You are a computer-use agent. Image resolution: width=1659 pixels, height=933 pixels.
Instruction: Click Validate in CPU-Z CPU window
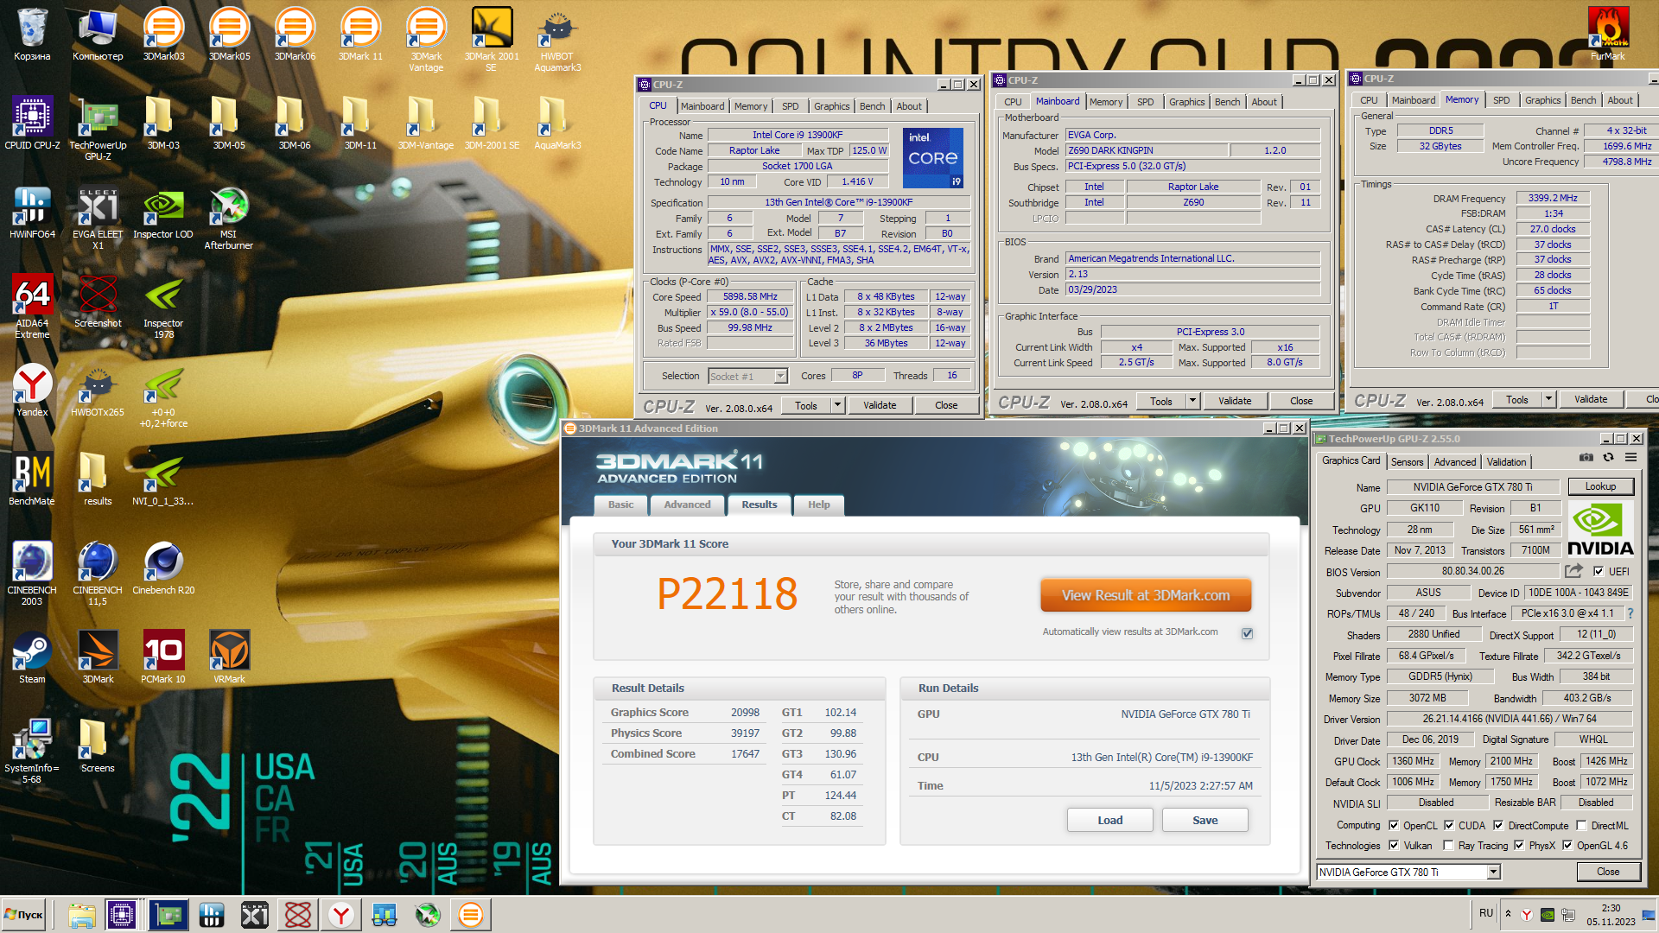880,405
